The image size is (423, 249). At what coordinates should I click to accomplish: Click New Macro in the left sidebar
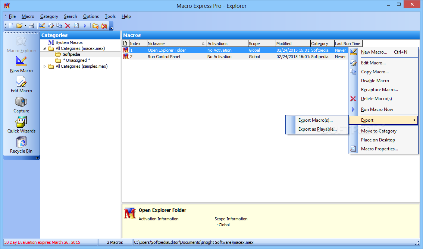pyautogui.click(x=21, y=65)
